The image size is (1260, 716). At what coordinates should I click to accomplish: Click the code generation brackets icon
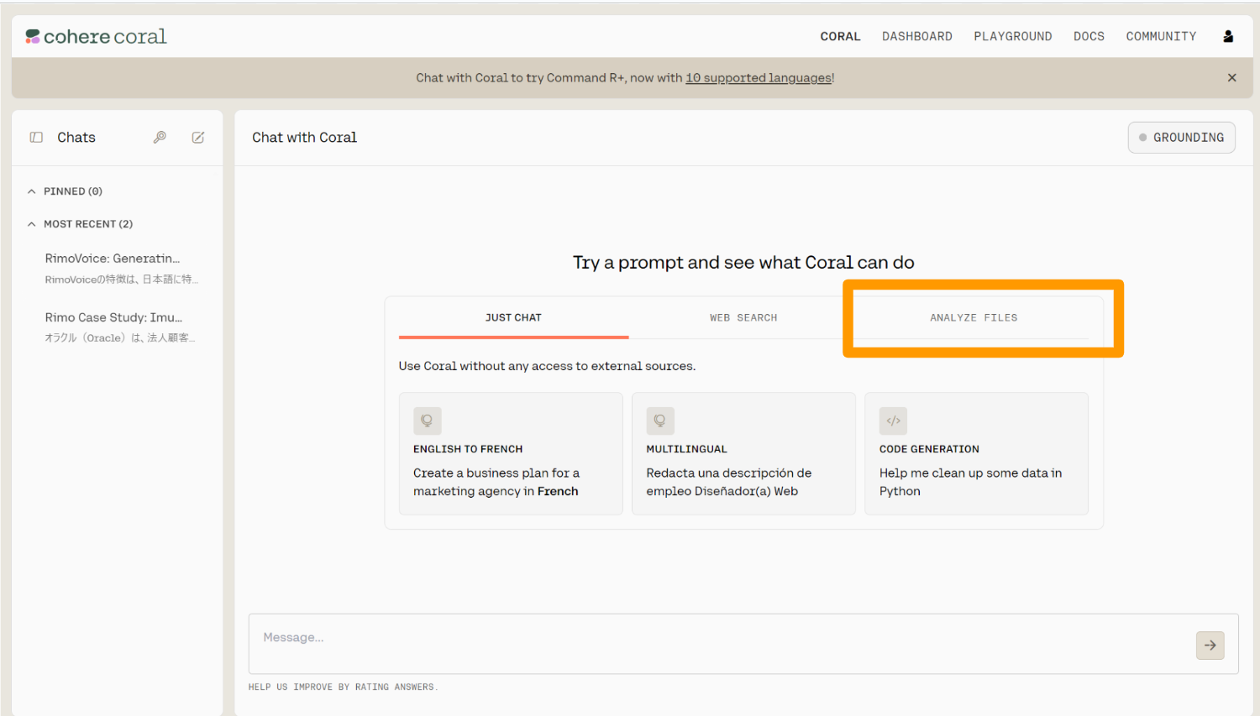(x=893, y=421)
